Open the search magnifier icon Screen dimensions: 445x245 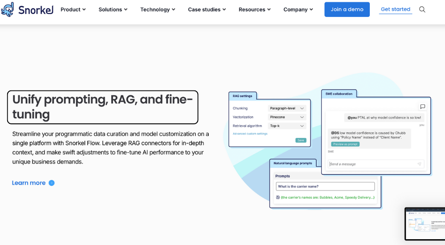coord(422,9)
